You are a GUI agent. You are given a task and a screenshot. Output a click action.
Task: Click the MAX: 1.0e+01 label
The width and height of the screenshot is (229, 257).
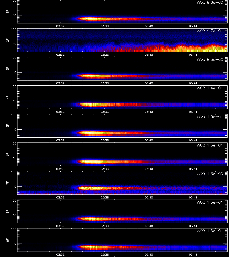(210, 117)
